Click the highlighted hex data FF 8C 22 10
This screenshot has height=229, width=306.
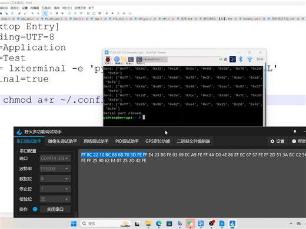pyautogui.click(x=114, y=155)
